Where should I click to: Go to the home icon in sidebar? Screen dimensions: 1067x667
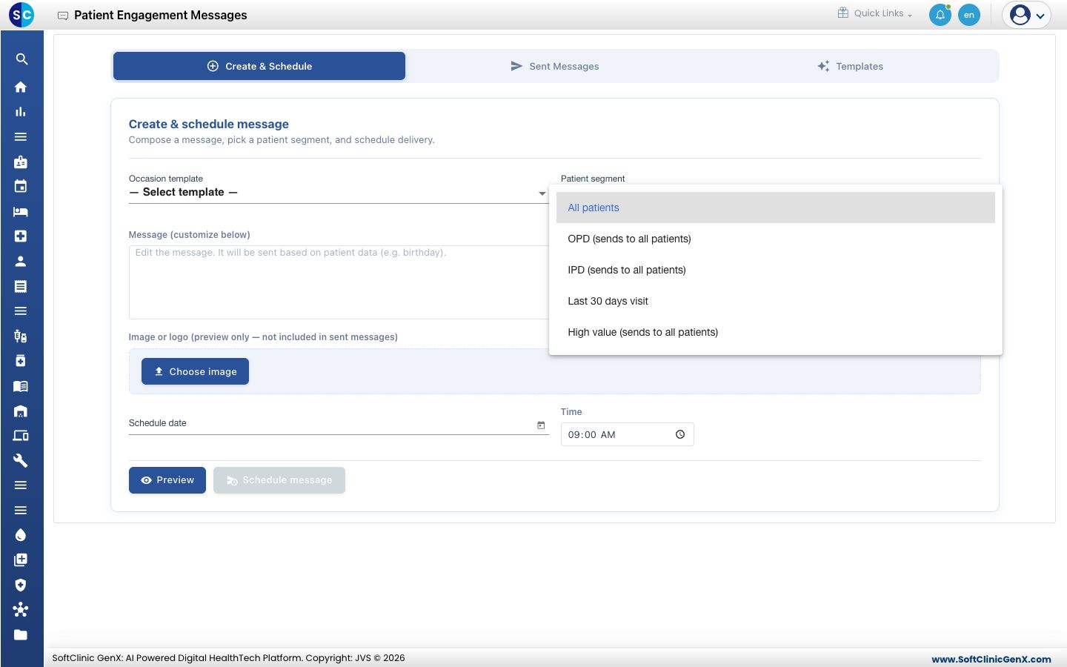click(x=21, y=87)
